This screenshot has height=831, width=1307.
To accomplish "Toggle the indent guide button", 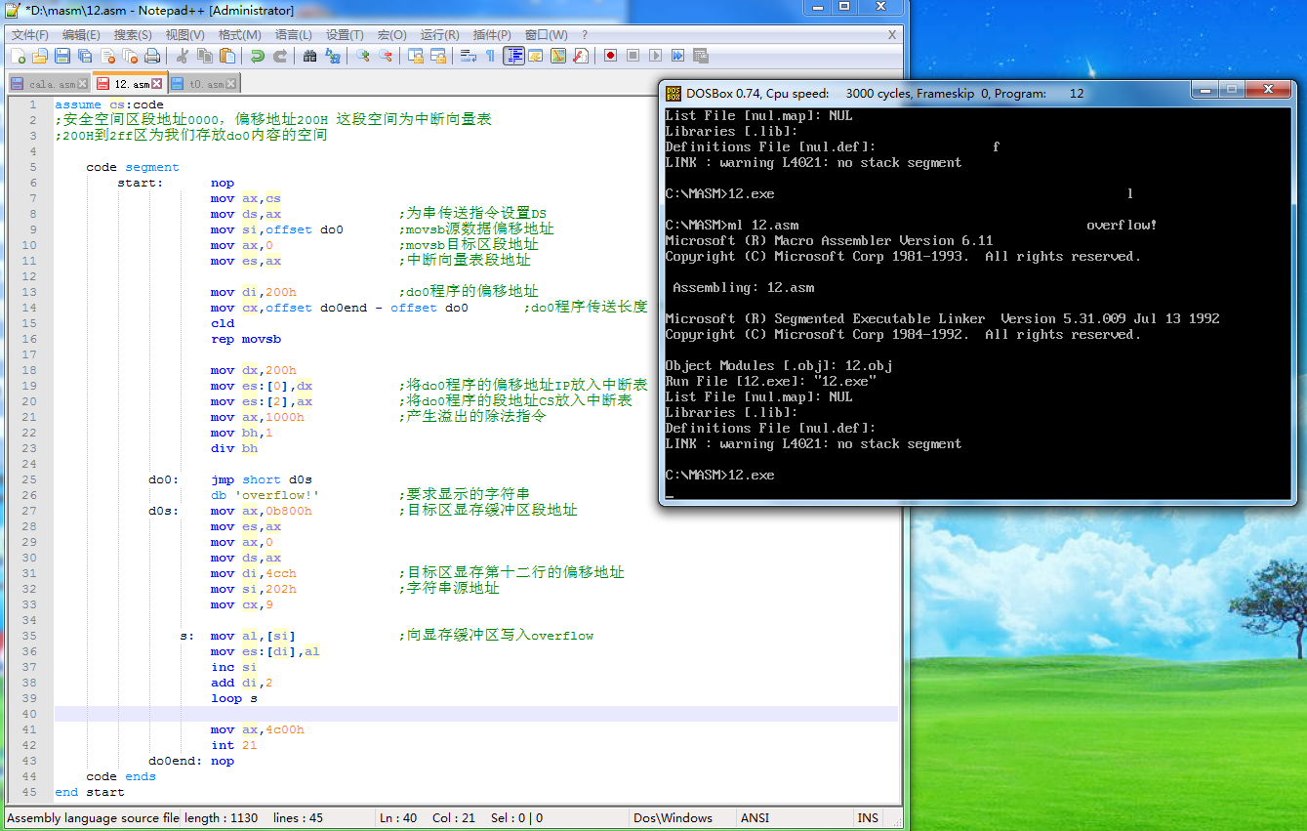I will 513,56.
